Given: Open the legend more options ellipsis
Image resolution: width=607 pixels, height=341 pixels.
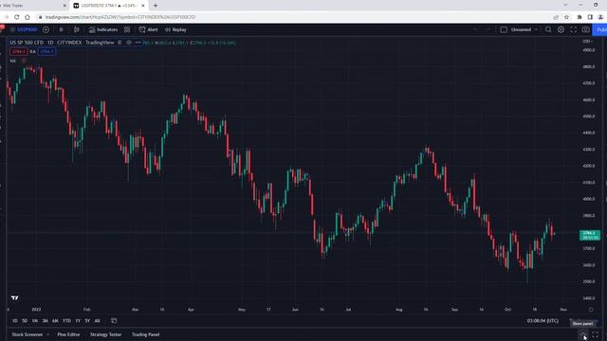Looking at the screenshot, I should pos(138,43).
